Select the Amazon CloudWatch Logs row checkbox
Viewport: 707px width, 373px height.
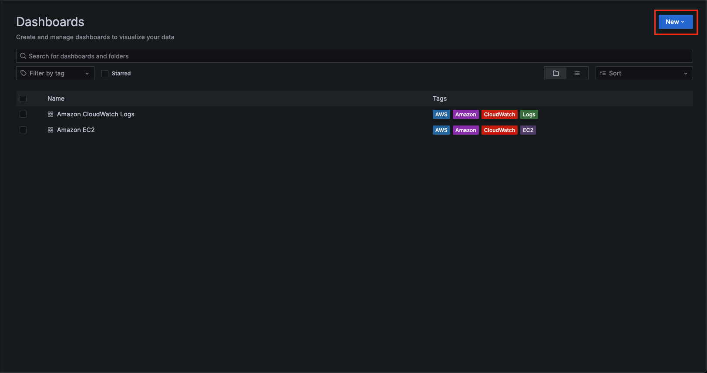coord(23,114)
